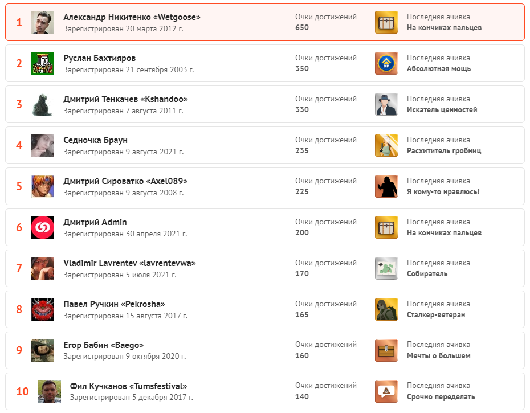
Task: Click rank number 10
Action: pyautogui.click(x=23, y=391)
